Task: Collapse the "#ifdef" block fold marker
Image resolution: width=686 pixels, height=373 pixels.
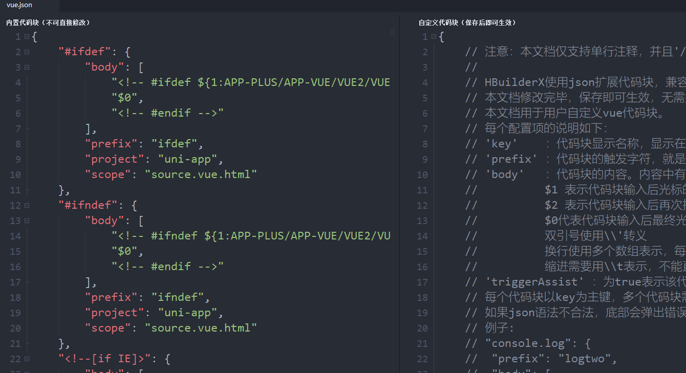Action: tap(27, 52)
